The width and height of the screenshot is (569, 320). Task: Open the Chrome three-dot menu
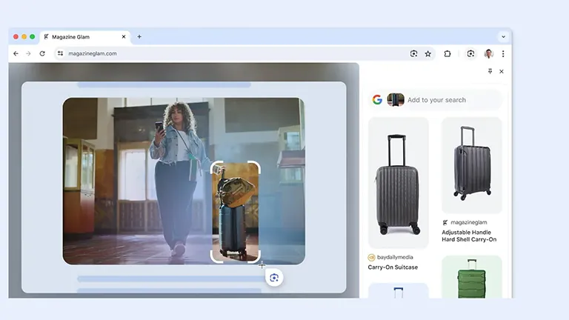(x=503, y=53)
